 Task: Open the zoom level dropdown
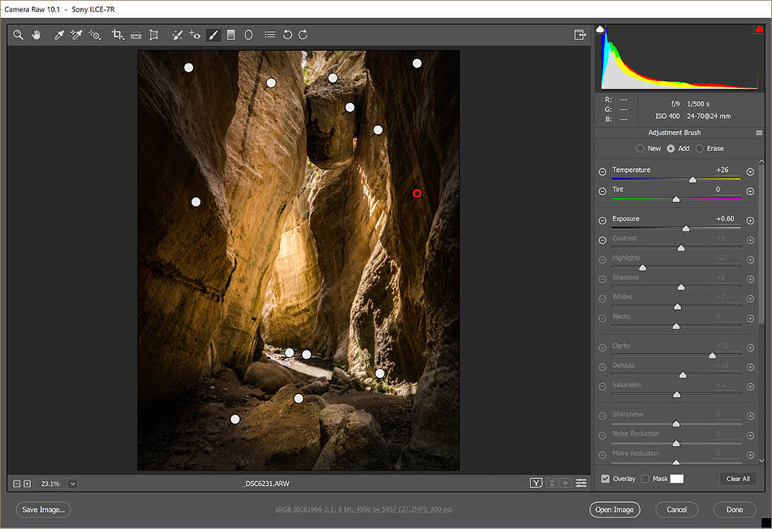pos(73,484)
